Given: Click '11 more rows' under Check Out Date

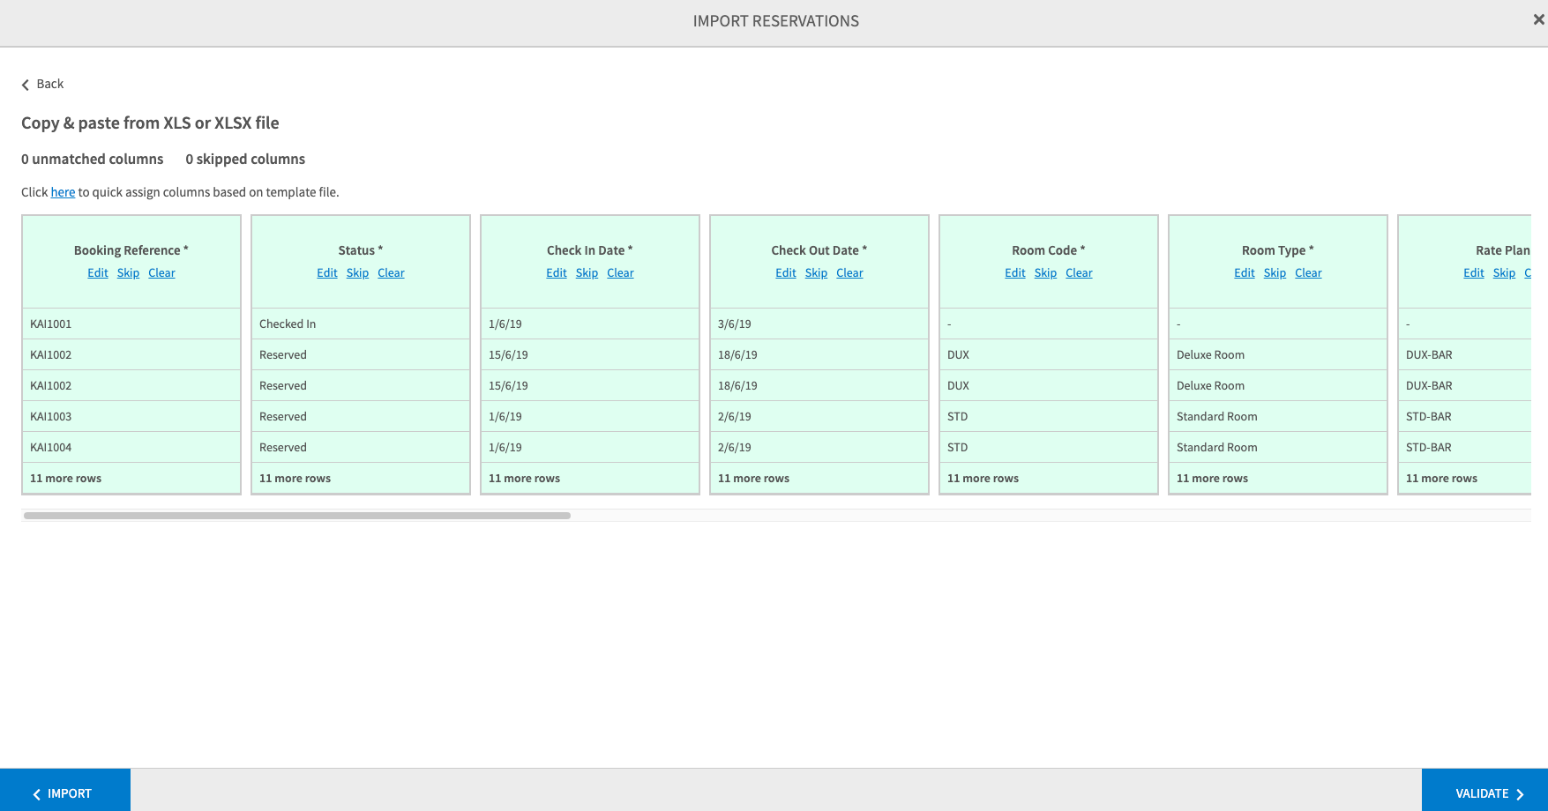Looking at the screenshot, I should coord(753,479).
